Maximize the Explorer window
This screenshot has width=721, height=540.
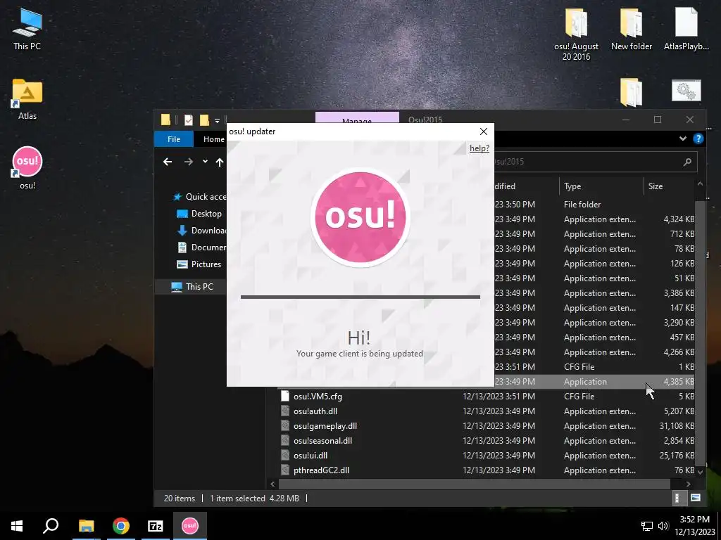point(658,120)
